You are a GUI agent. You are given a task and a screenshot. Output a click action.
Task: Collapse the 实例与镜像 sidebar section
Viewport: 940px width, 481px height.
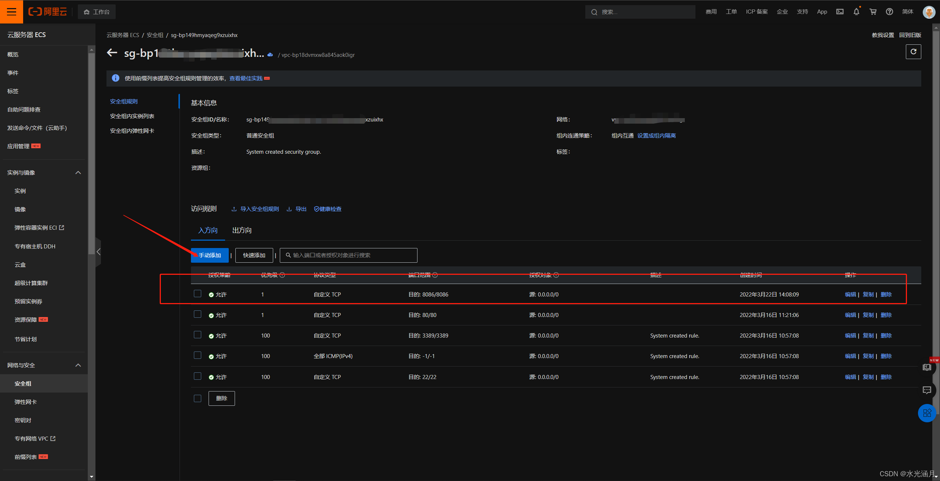(78, 172)
